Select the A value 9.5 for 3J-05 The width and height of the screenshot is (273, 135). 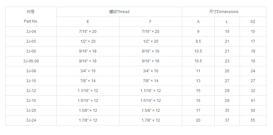tap(198, 41)
